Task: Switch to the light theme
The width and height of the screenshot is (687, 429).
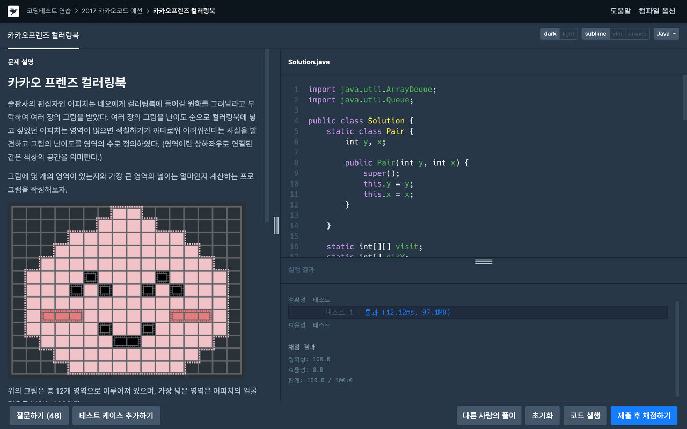Action: [568, 34]
